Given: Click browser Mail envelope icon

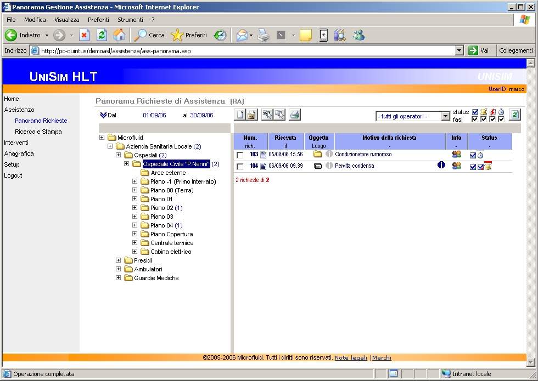Looking at the screenshot, I should point(242,35).
